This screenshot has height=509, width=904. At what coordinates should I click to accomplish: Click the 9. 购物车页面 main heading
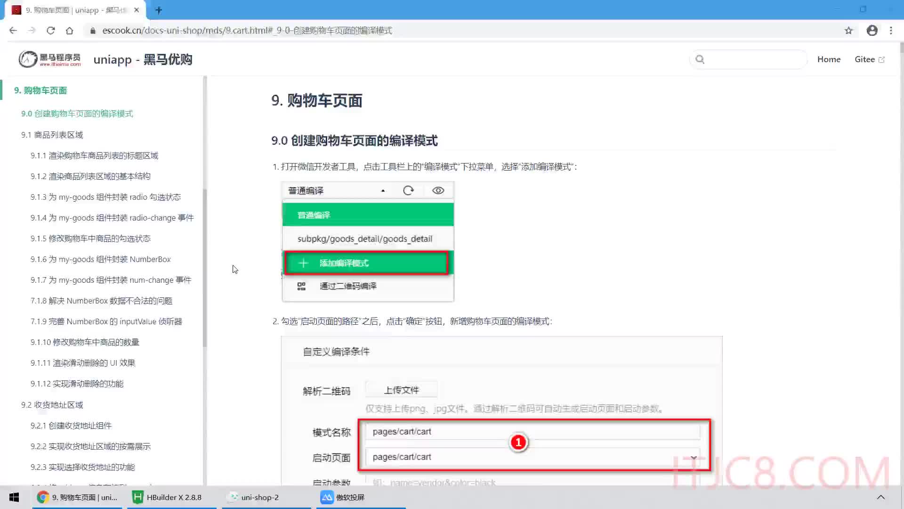click(317, 100)
